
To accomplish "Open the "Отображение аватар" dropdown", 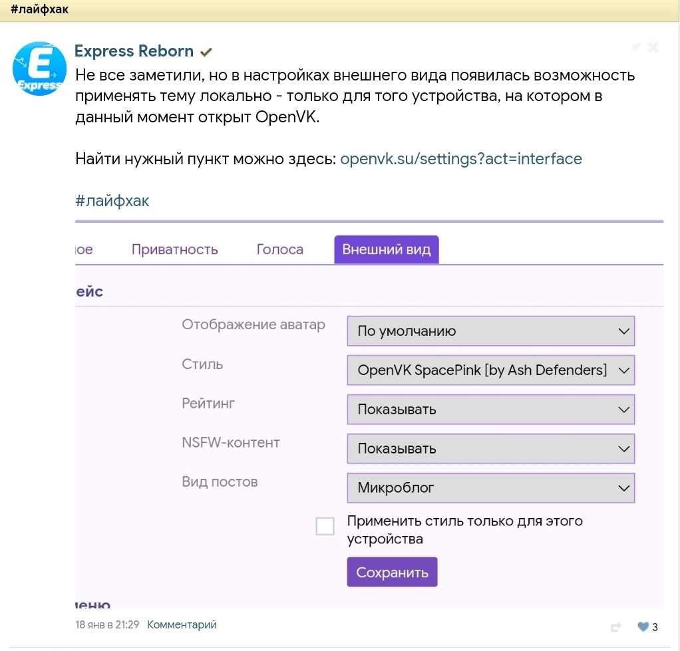I will coord(490,330).
